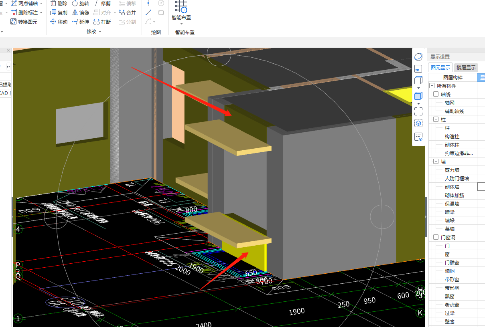Switch to the 楼层显示 tab
This screenshot has height=327, width=485.
coord(466,67)
